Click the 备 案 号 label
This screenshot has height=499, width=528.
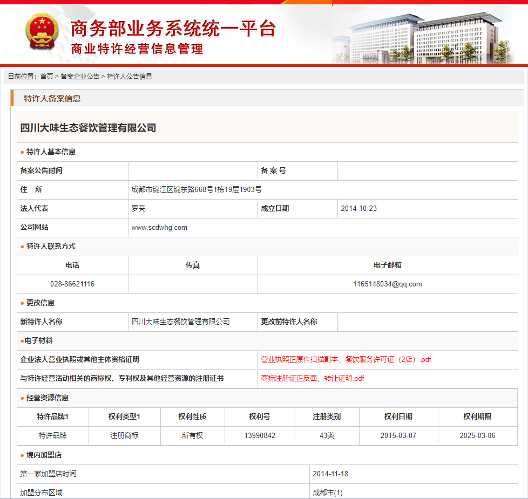click(x=273, y=170)
